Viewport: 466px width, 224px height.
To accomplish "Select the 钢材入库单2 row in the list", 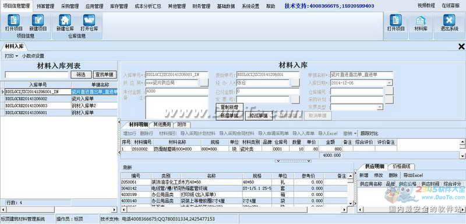I will pos(61,106).
